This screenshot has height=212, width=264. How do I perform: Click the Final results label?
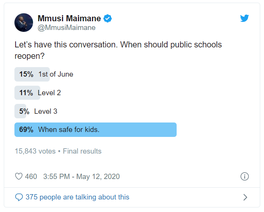82,151
